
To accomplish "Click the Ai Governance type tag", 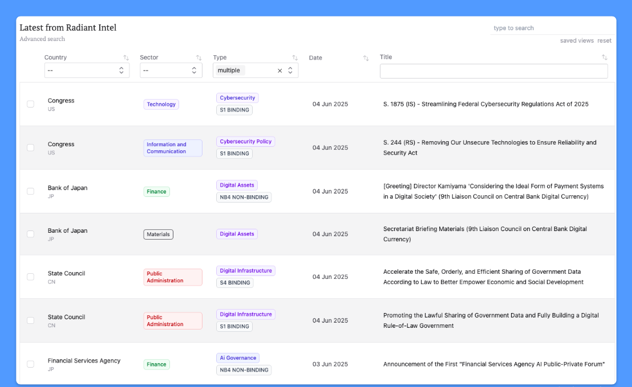I will (238, 358).
